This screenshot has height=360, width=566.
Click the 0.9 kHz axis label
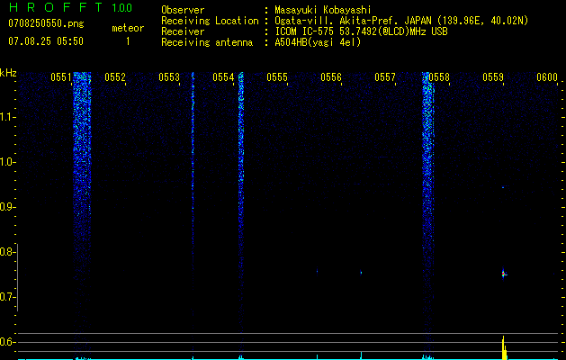click(7, 207)
